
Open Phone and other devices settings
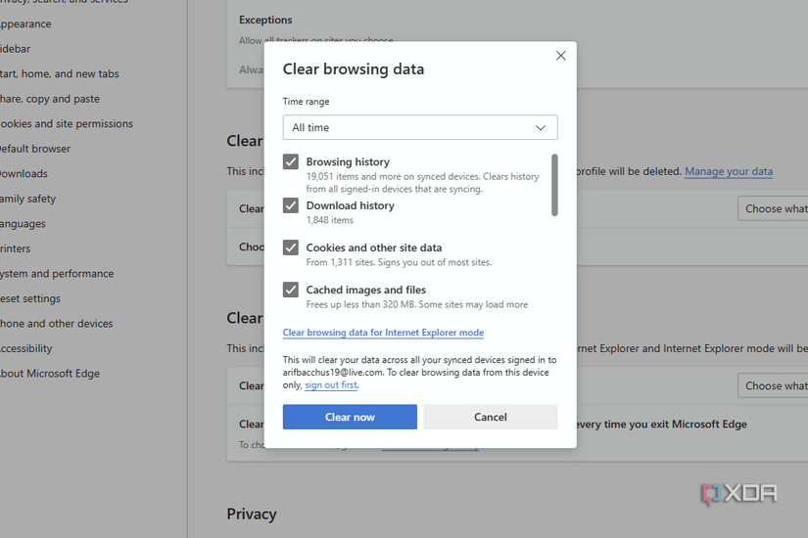pos(56,324)
